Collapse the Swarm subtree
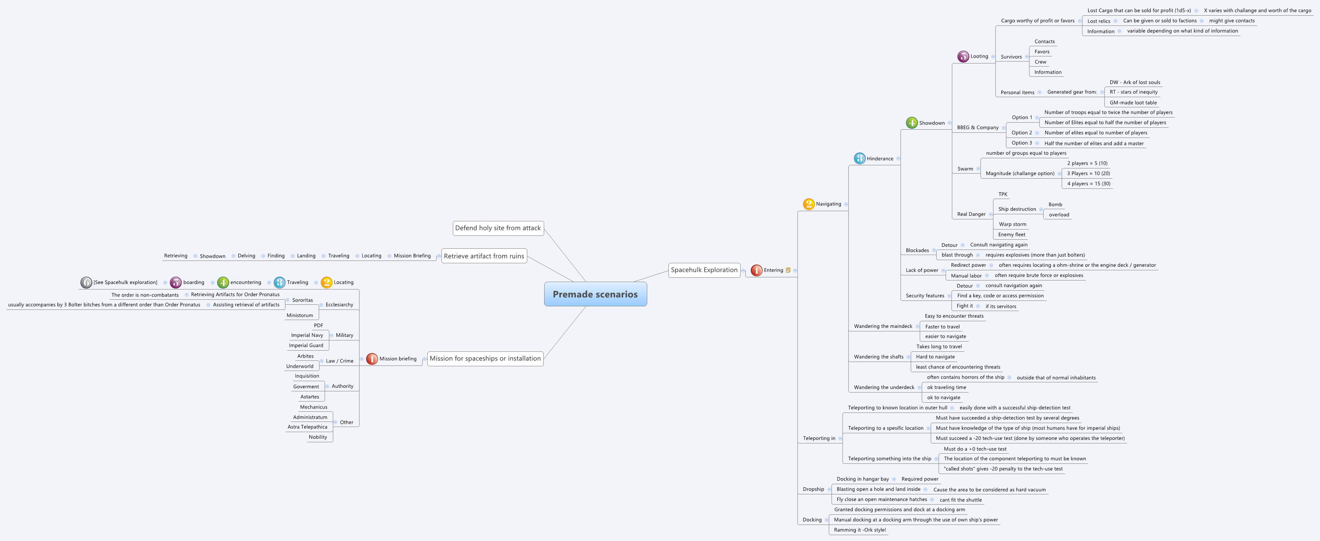The height and width of the screenshot is (541, 1320). [x=979, y=168]
